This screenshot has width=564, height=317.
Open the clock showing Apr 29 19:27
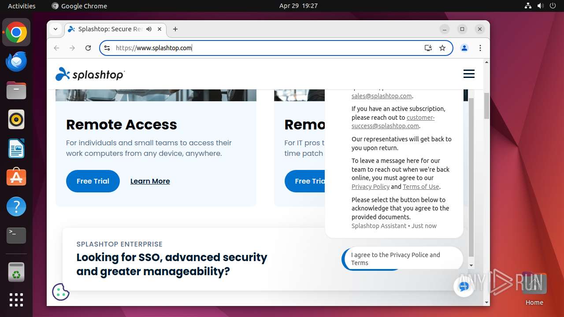pos(298,6)
